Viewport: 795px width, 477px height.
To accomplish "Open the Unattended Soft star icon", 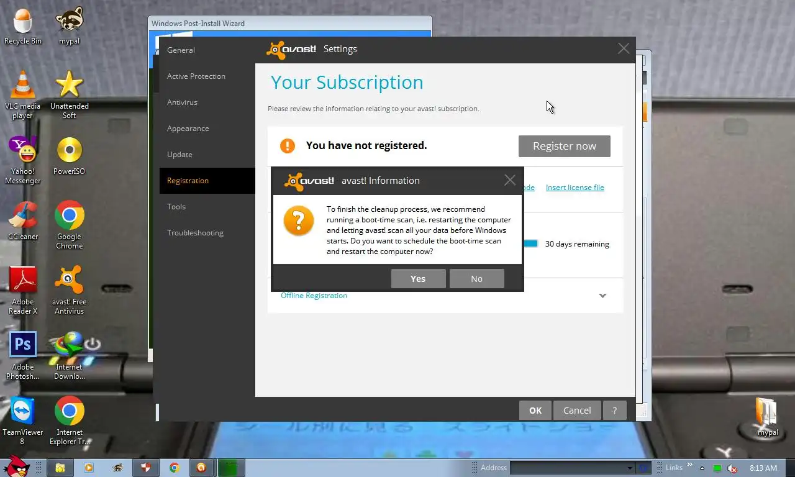I will pyautogui.click(x=69, y=95).
